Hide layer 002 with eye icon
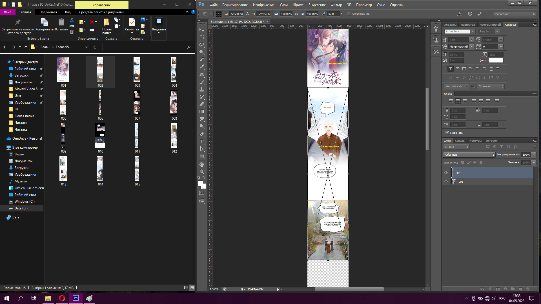 [446, 173]
